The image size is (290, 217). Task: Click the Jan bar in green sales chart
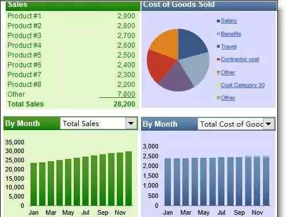click(x=34, y=184)
